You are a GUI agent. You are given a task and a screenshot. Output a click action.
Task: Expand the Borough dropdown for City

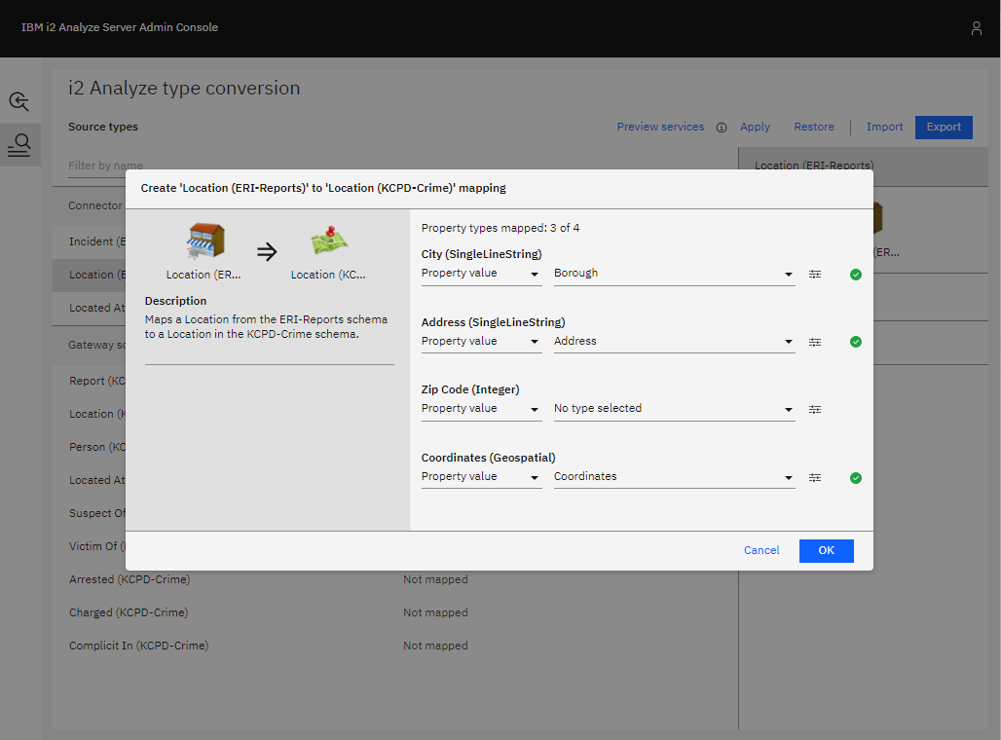[674, 274]
